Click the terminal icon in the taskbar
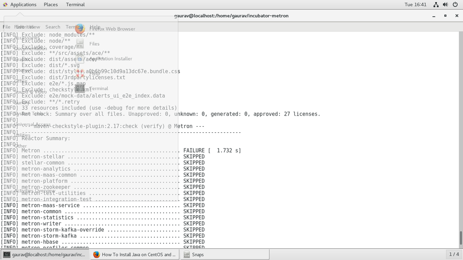The width and height of the screenshot is (463, 260). coord(7,254)
